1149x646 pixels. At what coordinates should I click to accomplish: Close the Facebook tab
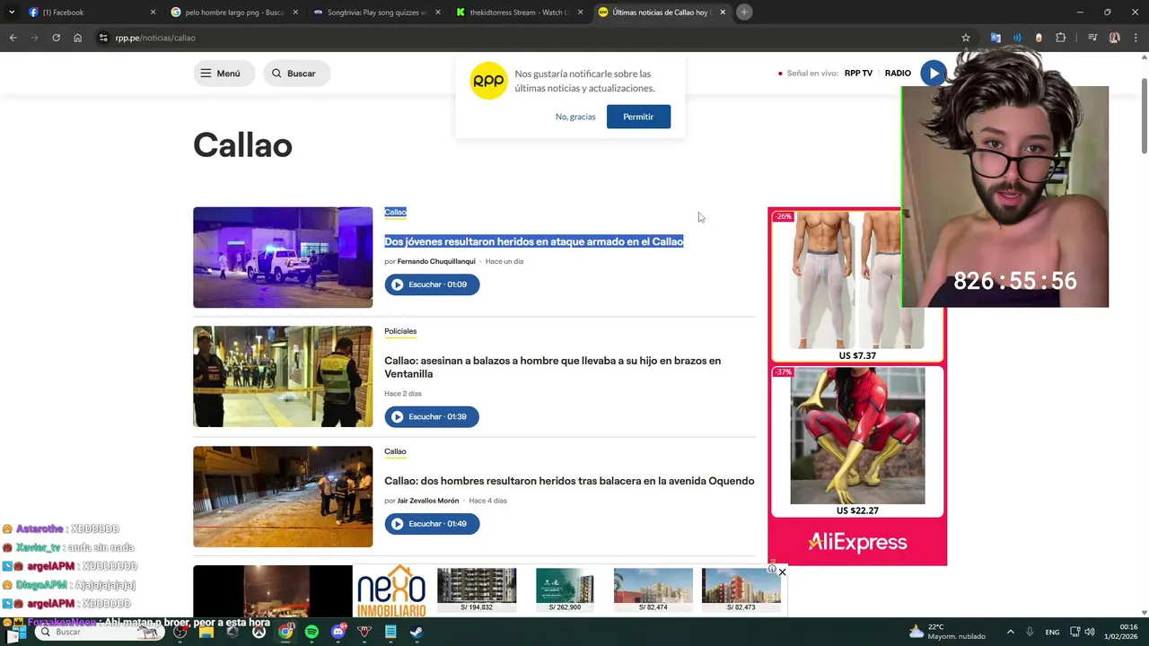point(153,13)
